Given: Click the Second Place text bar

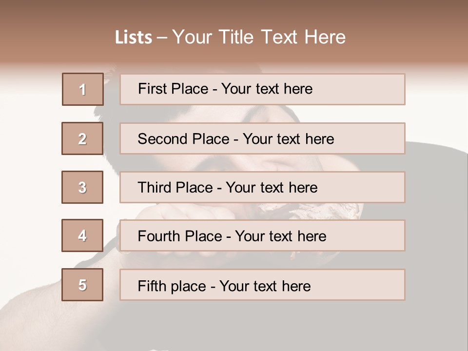Looking at the screenshot, I should 262,138.
